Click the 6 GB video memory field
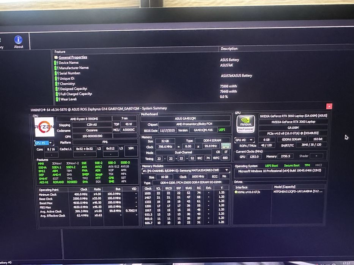Viewport: 354px width, 265px height. coord(266,139)
